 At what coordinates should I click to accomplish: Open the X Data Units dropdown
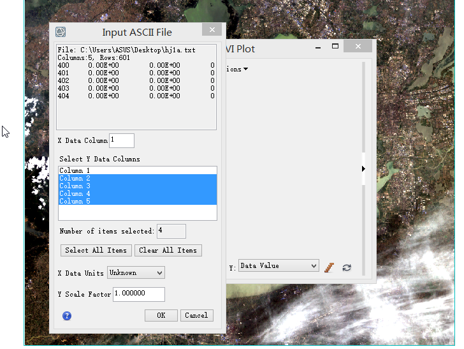click(136, 272)
